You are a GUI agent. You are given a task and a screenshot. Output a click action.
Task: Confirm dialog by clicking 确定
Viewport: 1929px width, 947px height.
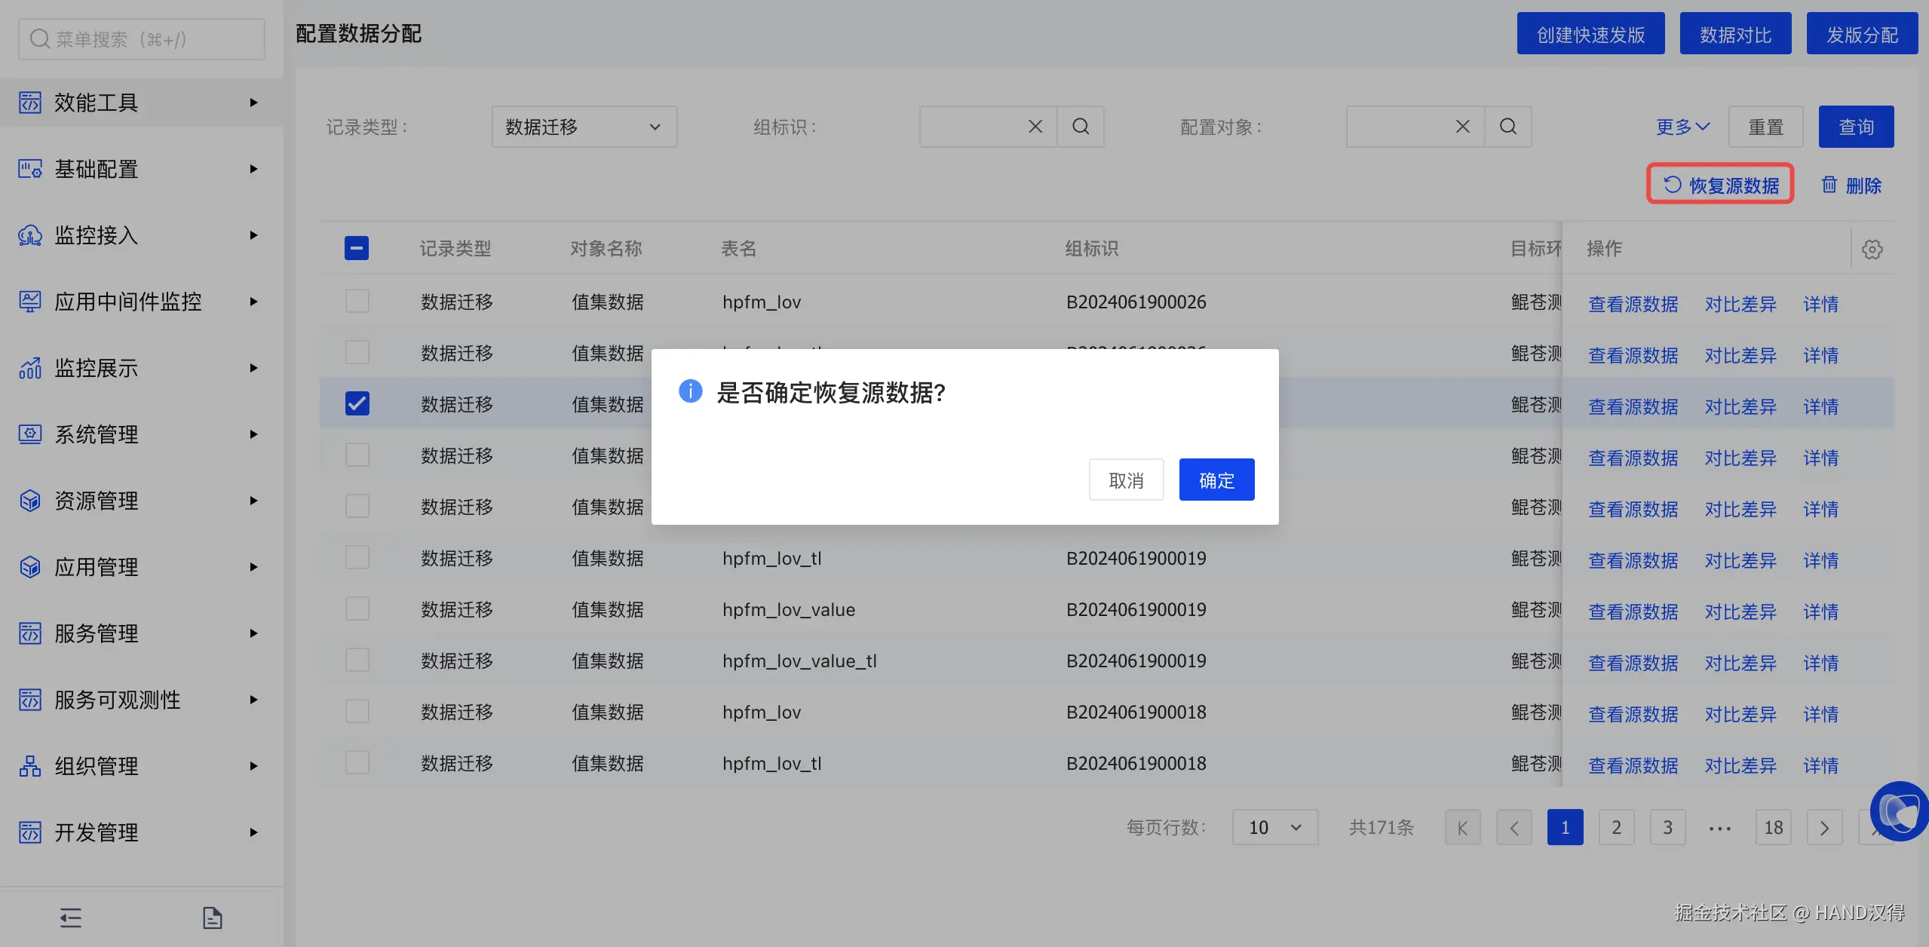[1216, 480]
